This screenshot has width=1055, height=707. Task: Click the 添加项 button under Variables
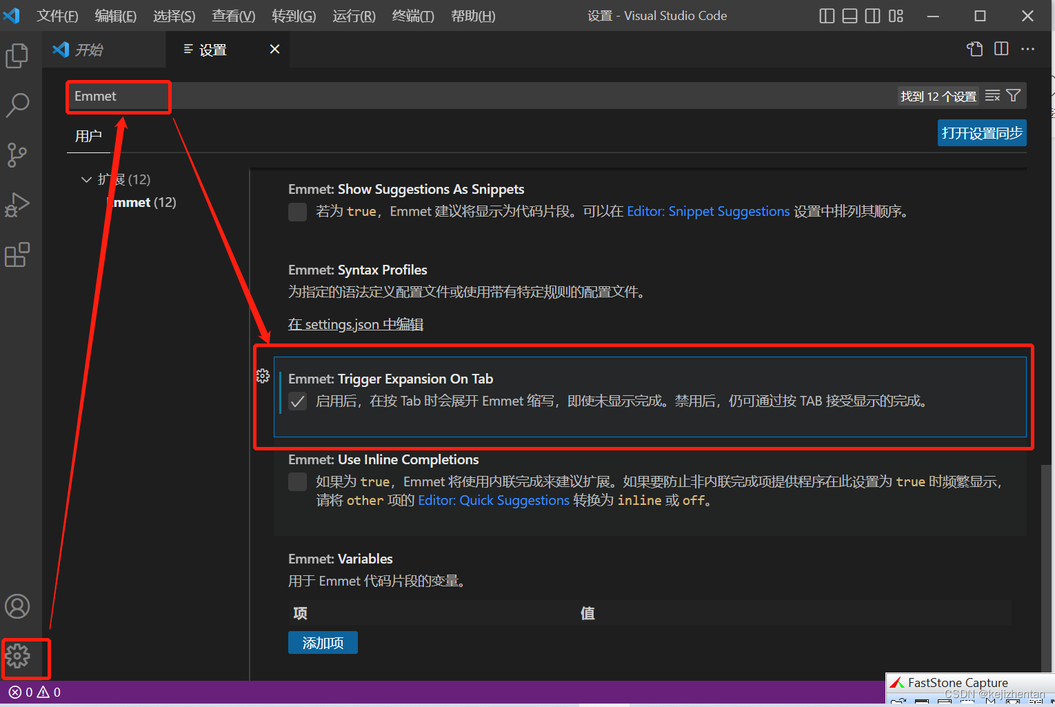[323, 643]
